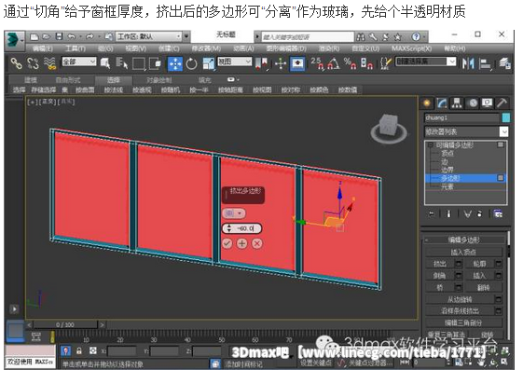This screenshot has width=523, height=370.
Task: Open the named selection sets dropdown
Action: pos(426,62)
